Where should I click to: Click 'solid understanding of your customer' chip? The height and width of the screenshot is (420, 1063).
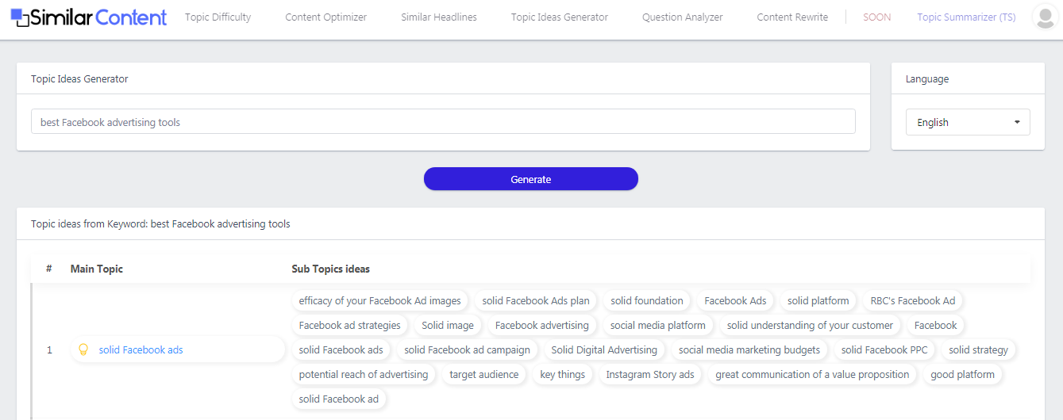[x=810, y=325]
